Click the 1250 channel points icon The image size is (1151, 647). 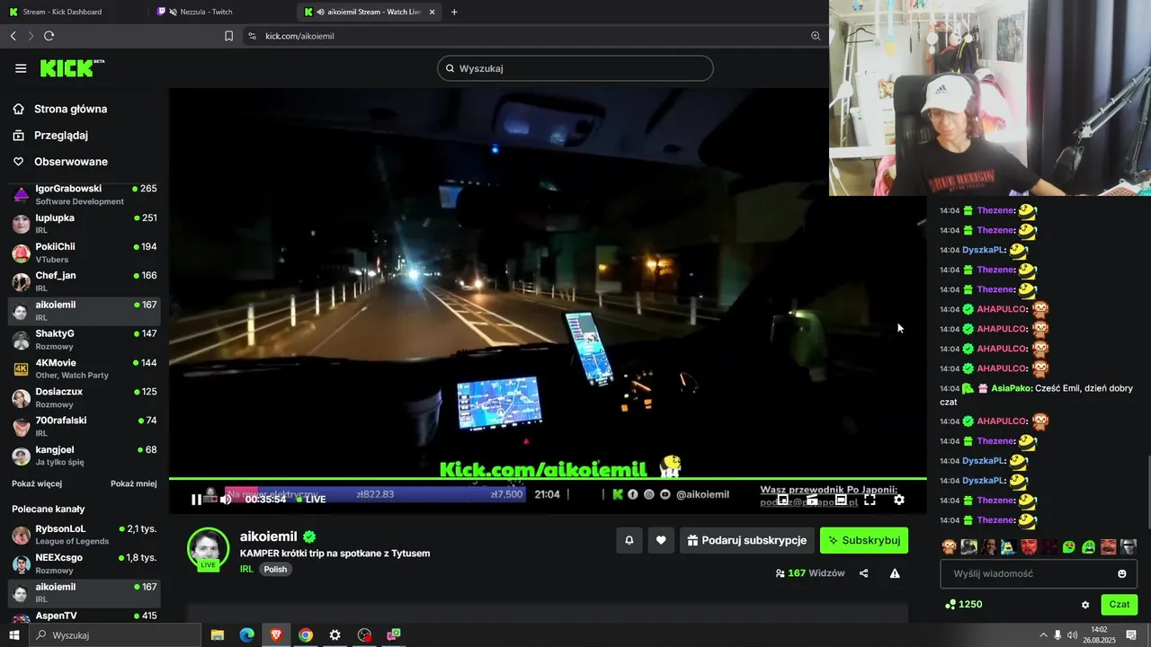pos(950,605)
